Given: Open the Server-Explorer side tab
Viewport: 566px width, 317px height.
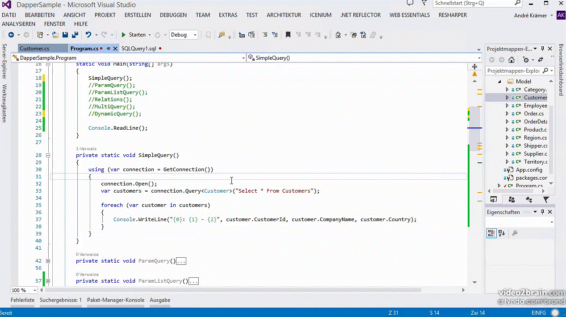Looking at the screenshot, I should pos(4,61).
